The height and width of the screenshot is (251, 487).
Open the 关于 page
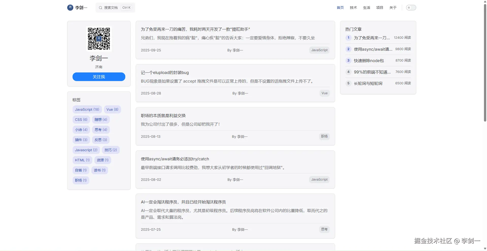(x=393, y=8)
